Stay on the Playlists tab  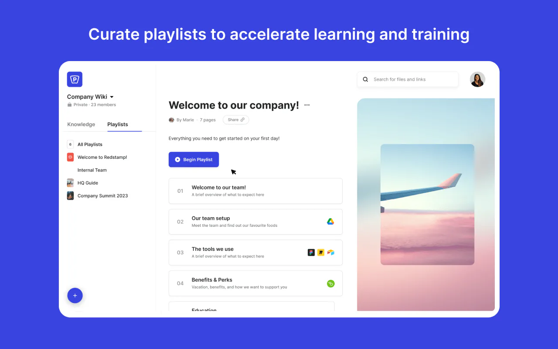point(117,124)
